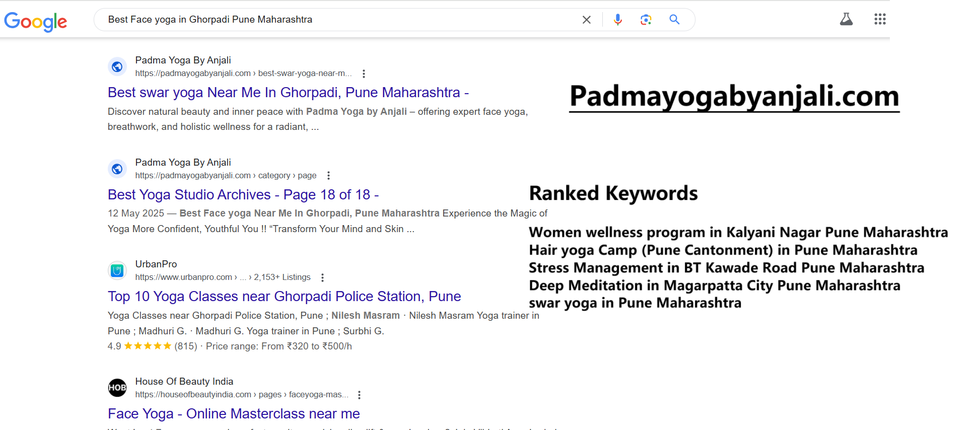Open Google Lens image search
The width and height of the screenshot is (976, 430).
646,20
